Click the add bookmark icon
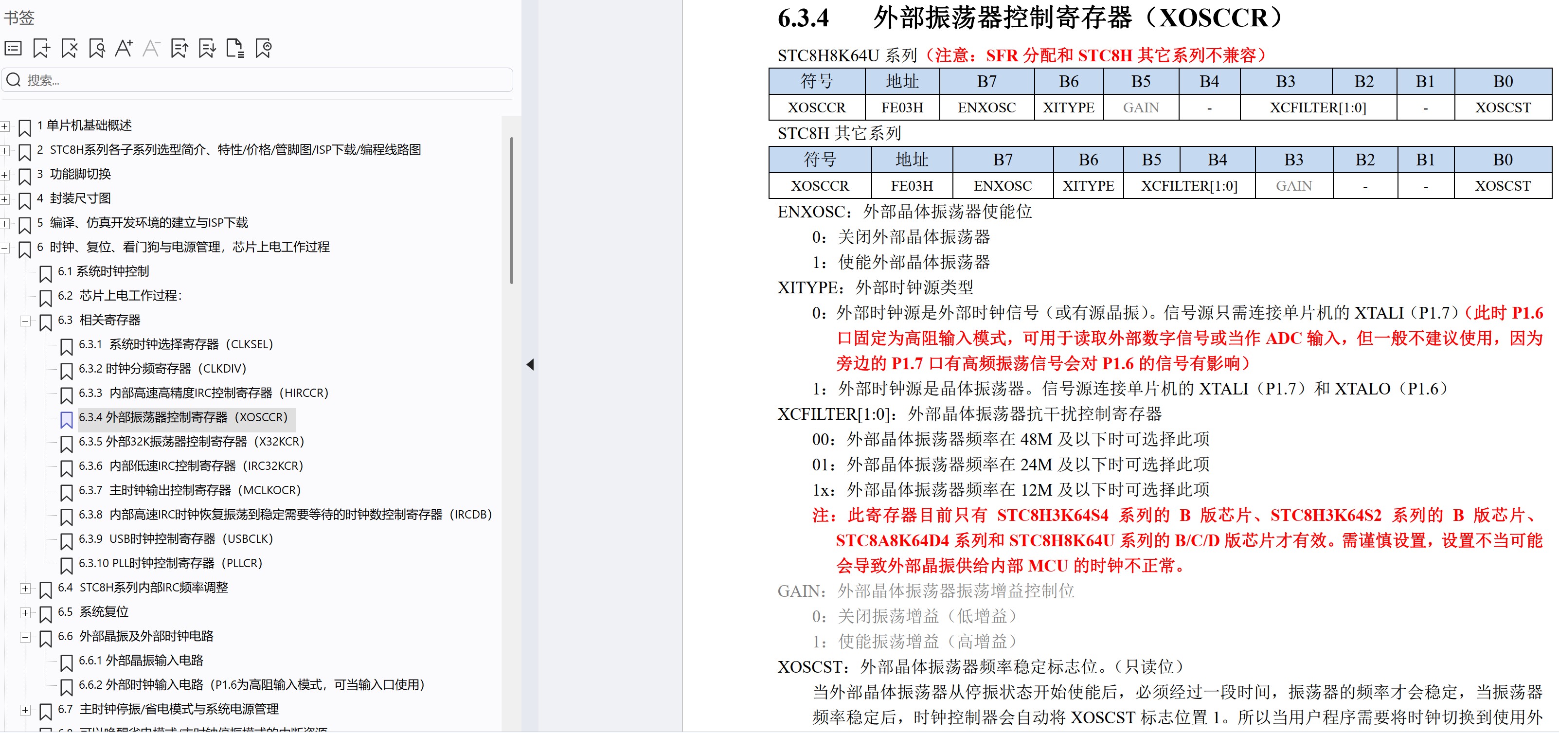Screen dimensions: 1559x733 [41, 48]
